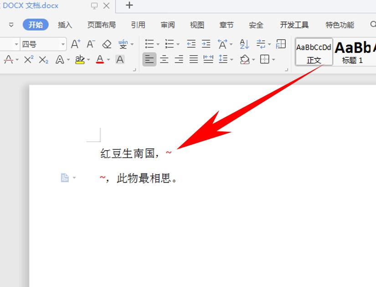Increase paragraph indent

click(206, 44)
